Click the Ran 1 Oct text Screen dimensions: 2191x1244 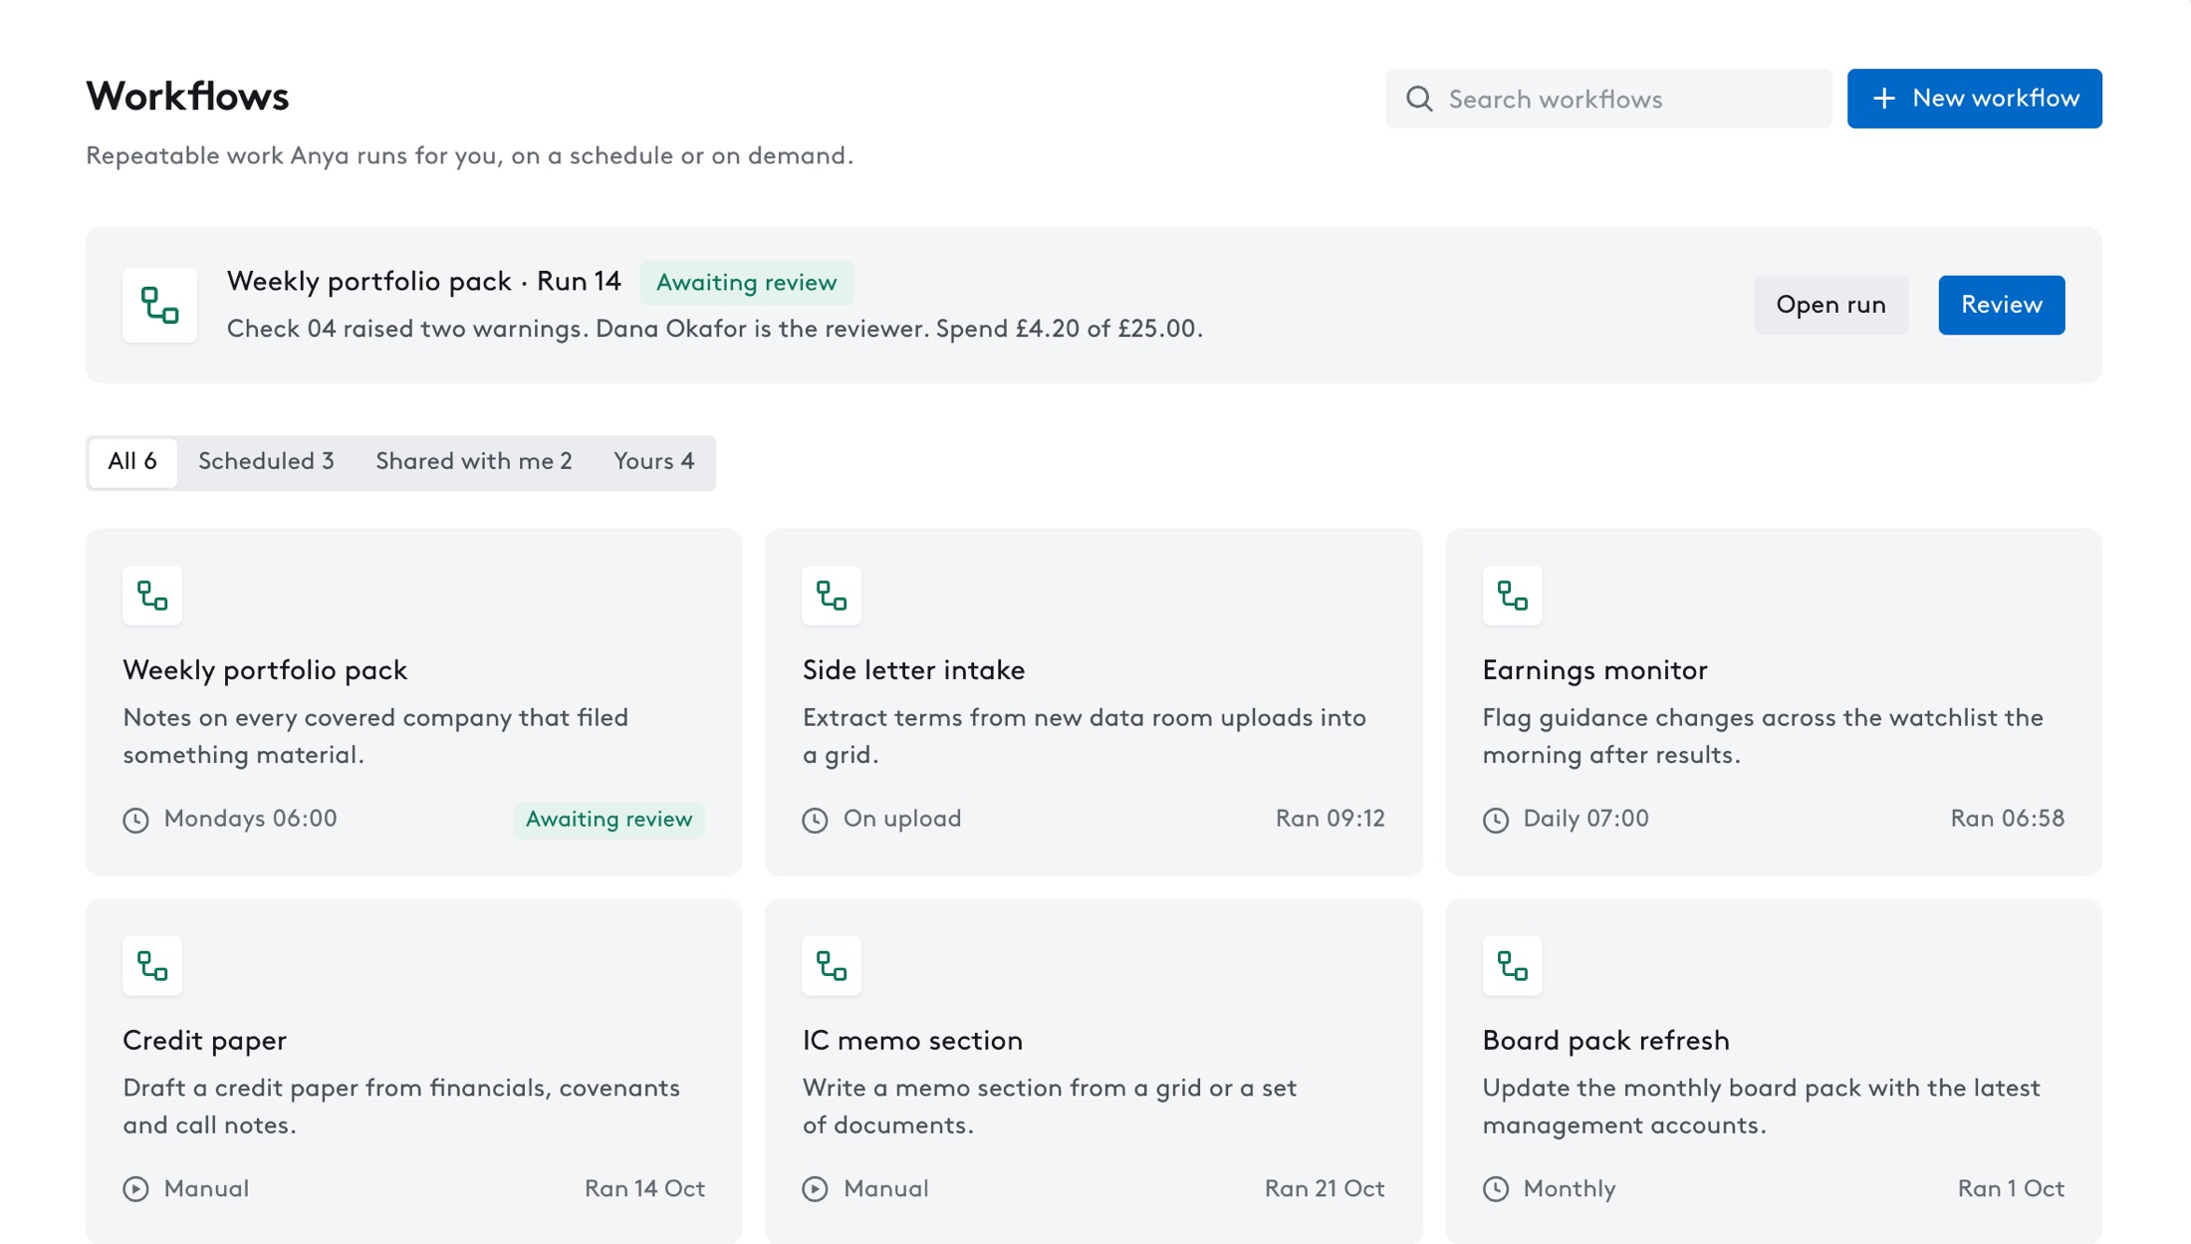click(2011, 1189)
